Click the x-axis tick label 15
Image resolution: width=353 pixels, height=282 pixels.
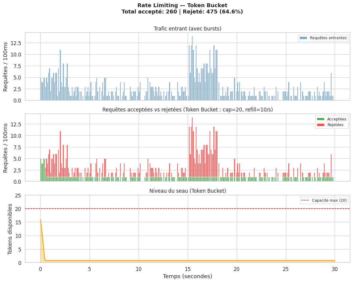(188, 269)
